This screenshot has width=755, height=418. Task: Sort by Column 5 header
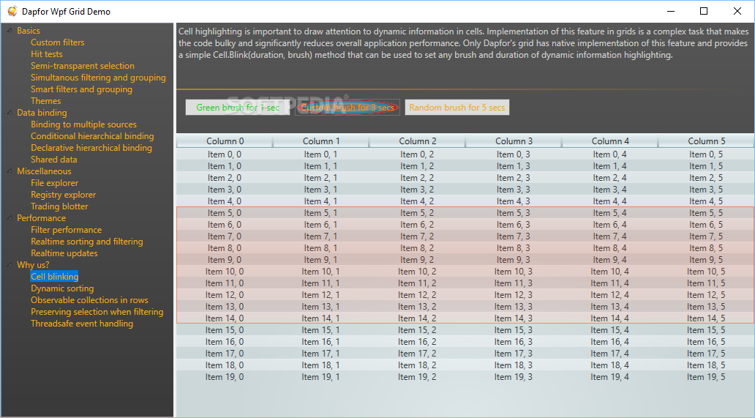707,141
